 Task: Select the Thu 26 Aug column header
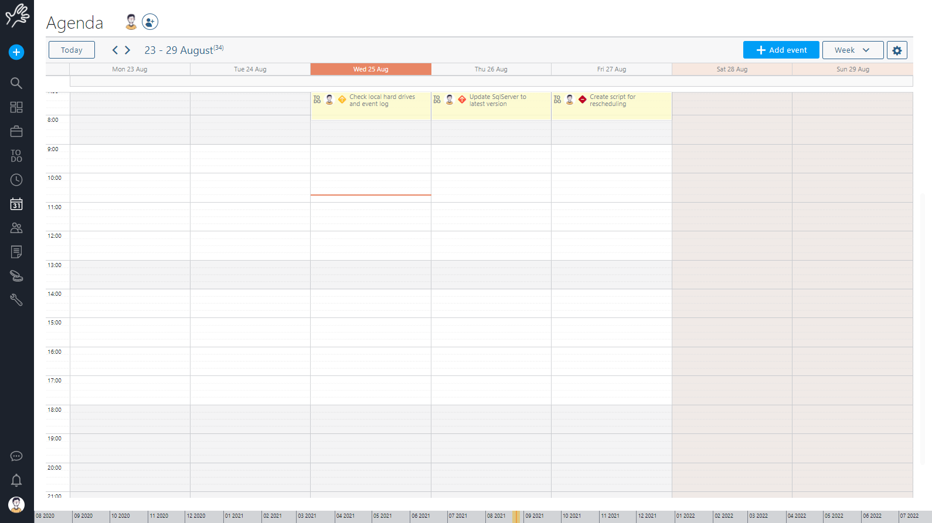(x=491, y=69)
